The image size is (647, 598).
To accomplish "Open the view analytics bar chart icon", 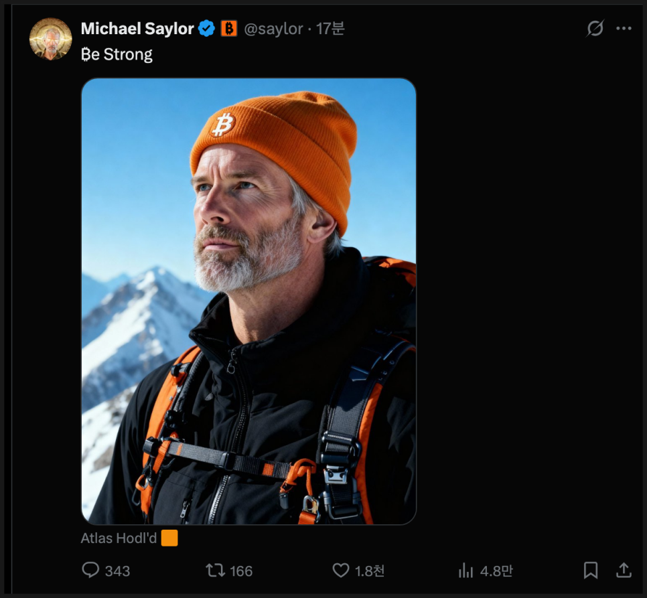I will pyautogui.click(x=465, y=570).
